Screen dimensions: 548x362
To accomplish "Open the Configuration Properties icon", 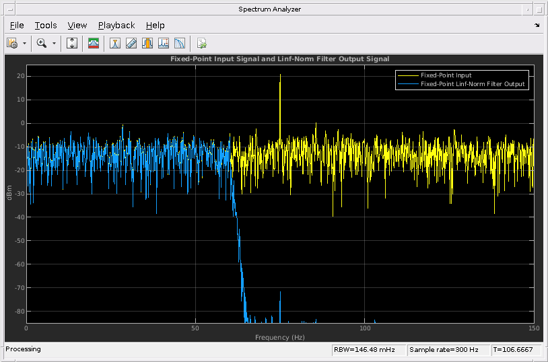I will click(x=12, y=43).
